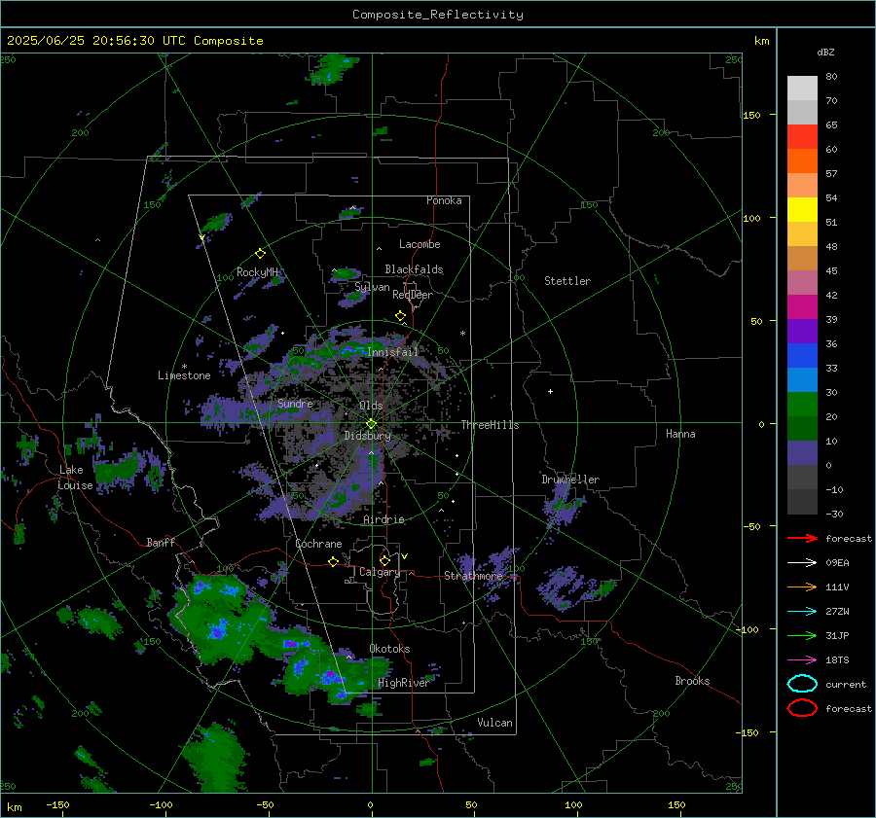Click the yellow 'v' marker northeast of Calgary

[405, 556]
